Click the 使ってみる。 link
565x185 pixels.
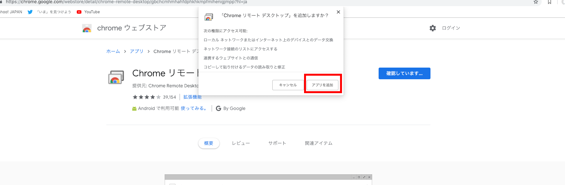pos(194,108)
